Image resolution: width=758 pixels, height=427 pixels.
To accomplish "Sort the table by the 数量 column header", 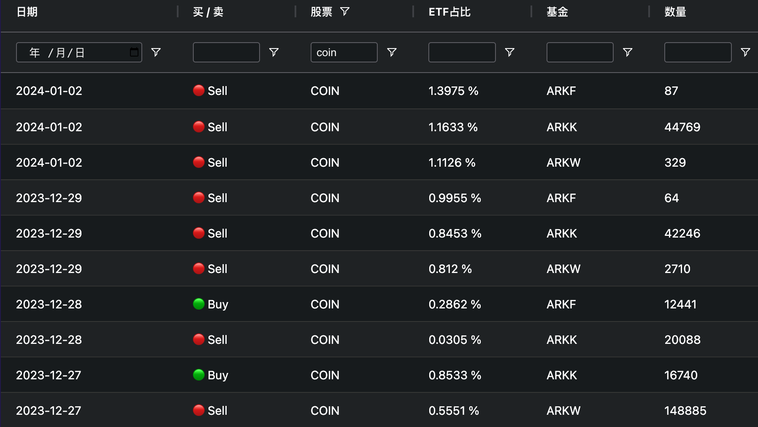I will [674, 12].
